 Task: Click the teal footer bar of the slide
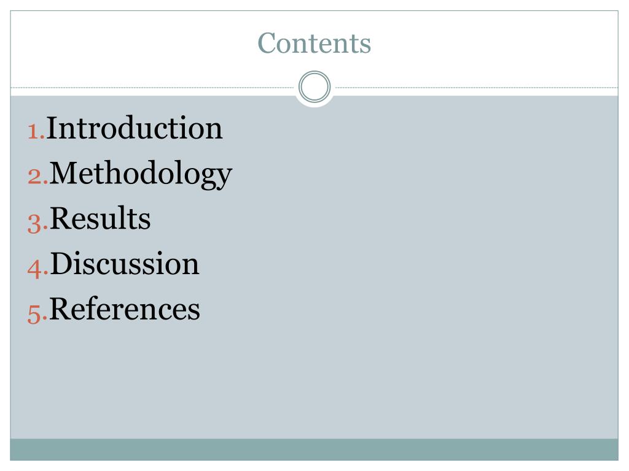click(314, 450)
